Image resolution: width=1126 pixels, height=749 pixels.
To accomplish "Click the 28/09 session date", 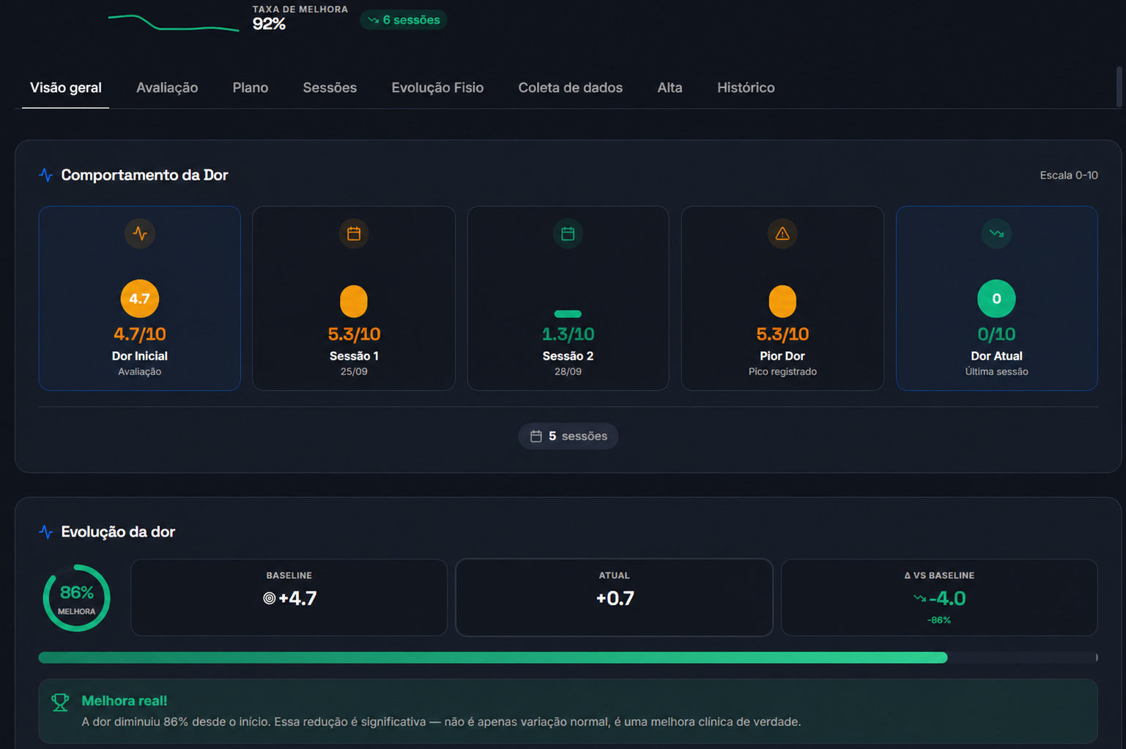I will tap(568, 372).
